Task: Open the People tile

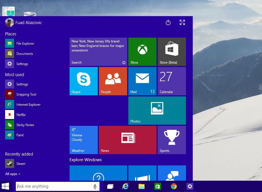Action: point(113,81)
